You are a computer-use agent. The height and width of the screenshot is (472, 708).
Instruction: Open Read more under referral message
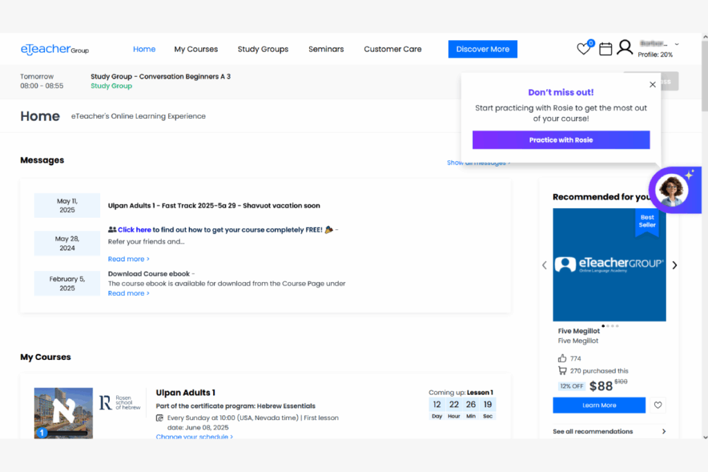tap(129, 259)
